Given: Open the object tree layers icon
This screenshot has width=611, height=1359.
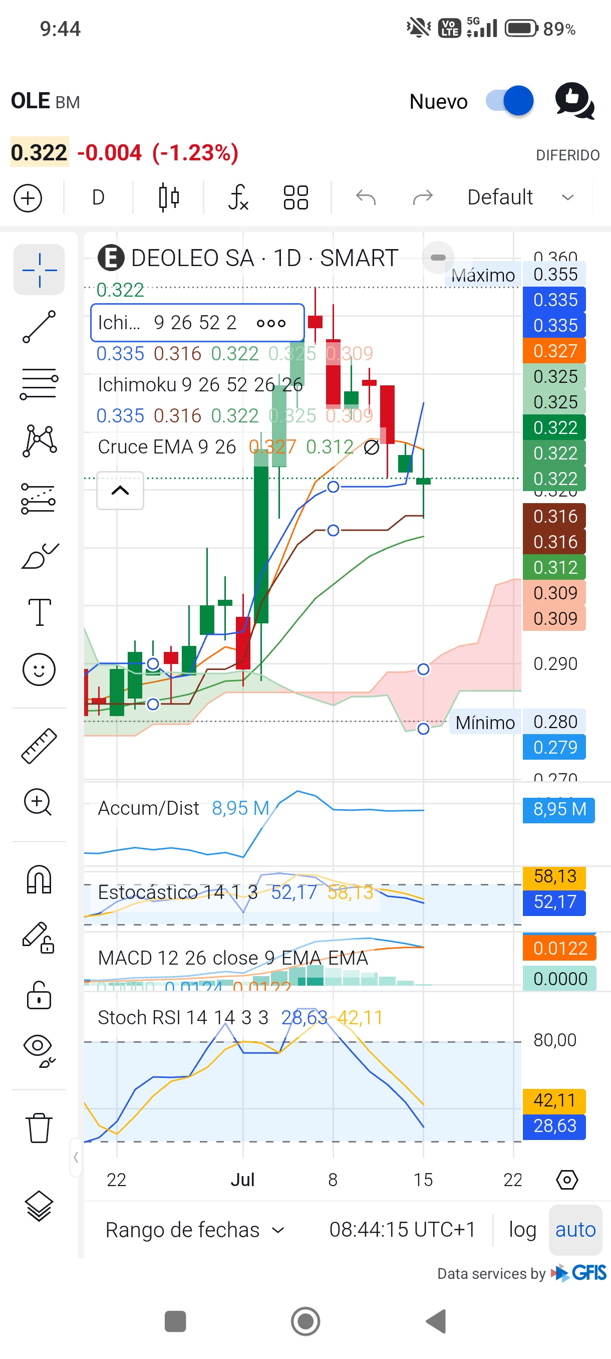Looking at the screenshot, I should [x=39, y=1206].
